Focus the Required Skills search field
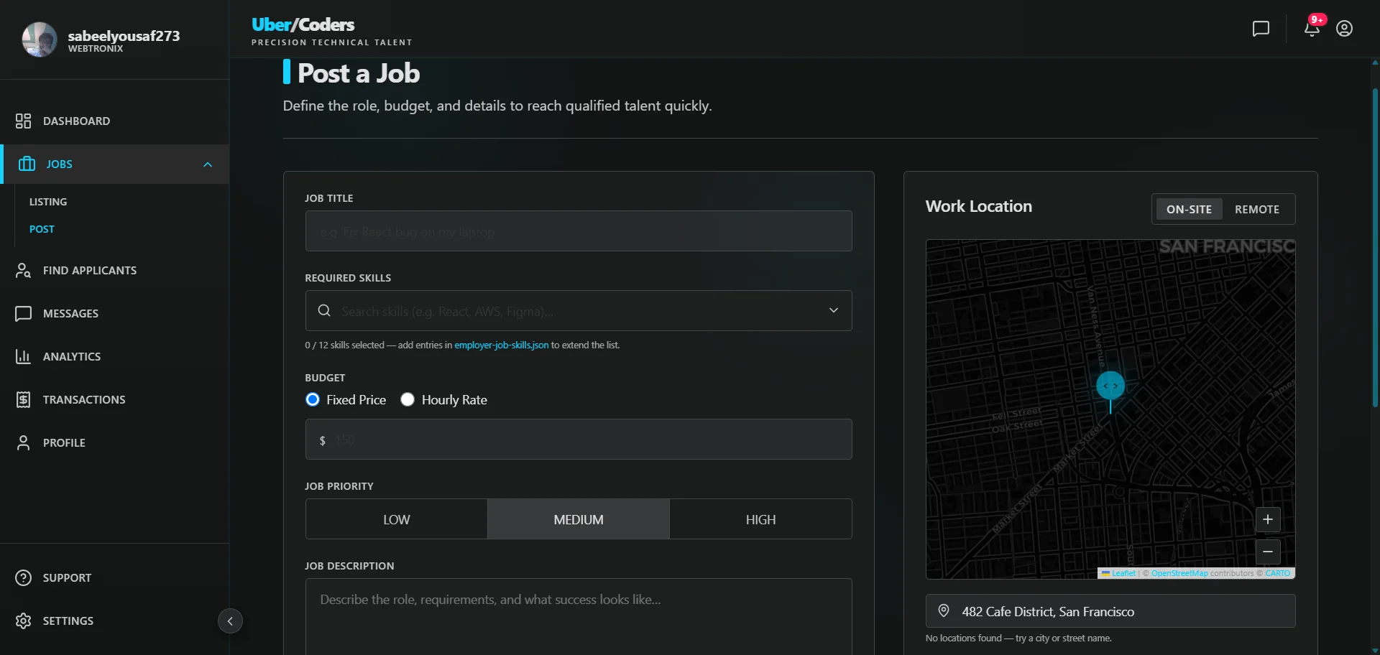The height and width of the screenshot is (655, 1380). pos(579,310)
